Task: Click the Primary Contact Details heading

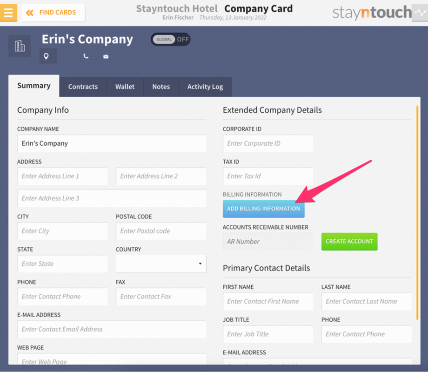Action: (x=267, y=268)
